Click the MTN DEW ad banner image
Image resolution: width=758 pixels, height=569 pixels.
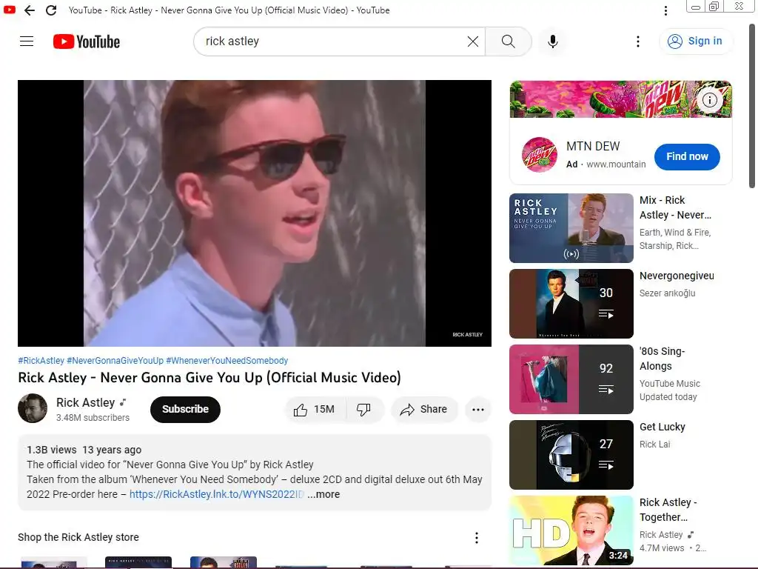(x=621, y=99)
